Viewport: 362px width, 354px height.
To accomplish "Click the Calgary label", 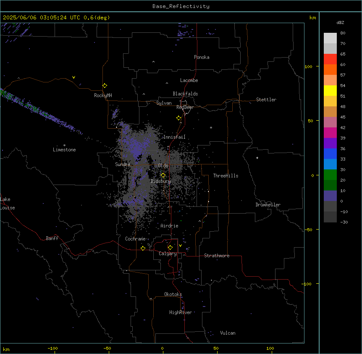I will (x=168, y=254).
